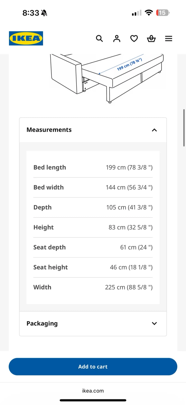The image size is (186, 405).
Task: Tap the home indicator bar
Action: (93, 400)
